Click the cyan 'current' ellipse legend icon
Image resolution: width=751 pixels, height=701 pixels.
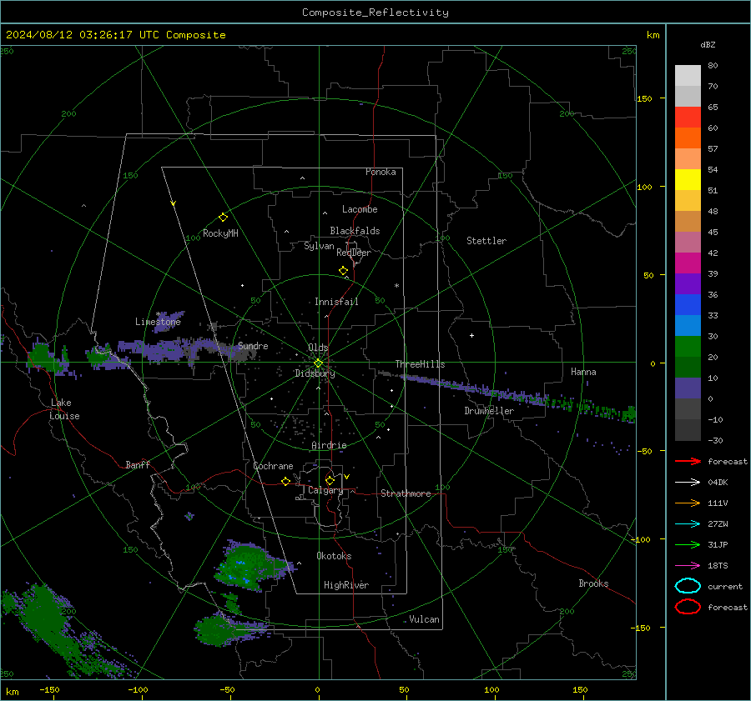pos(688,586)
